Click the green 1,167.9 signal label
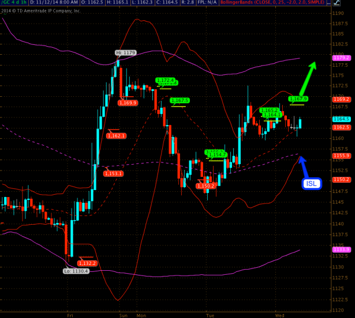 [x=298, y=99]
